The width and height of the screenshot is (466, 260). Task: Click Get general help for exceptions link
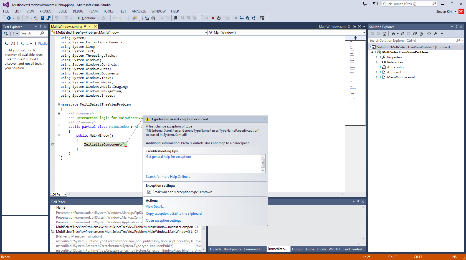pyautogui.click(x=169, y=157)
